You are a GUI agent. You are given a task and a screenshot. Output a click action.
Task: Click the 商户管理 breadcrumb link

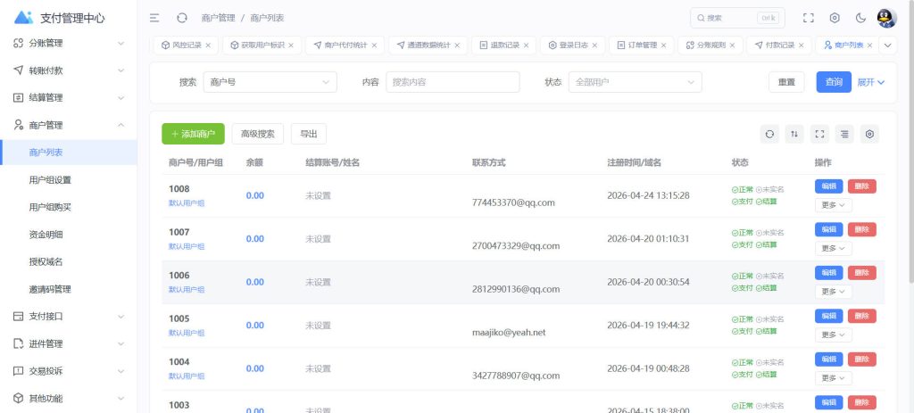click(x=218, y=18)
